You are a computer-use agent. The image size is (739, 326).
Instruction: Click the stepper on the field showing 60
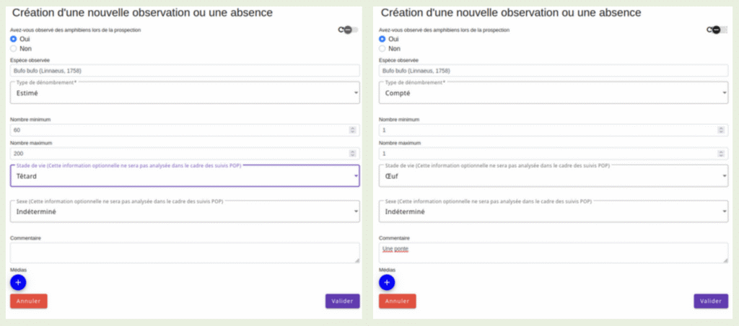352,130
